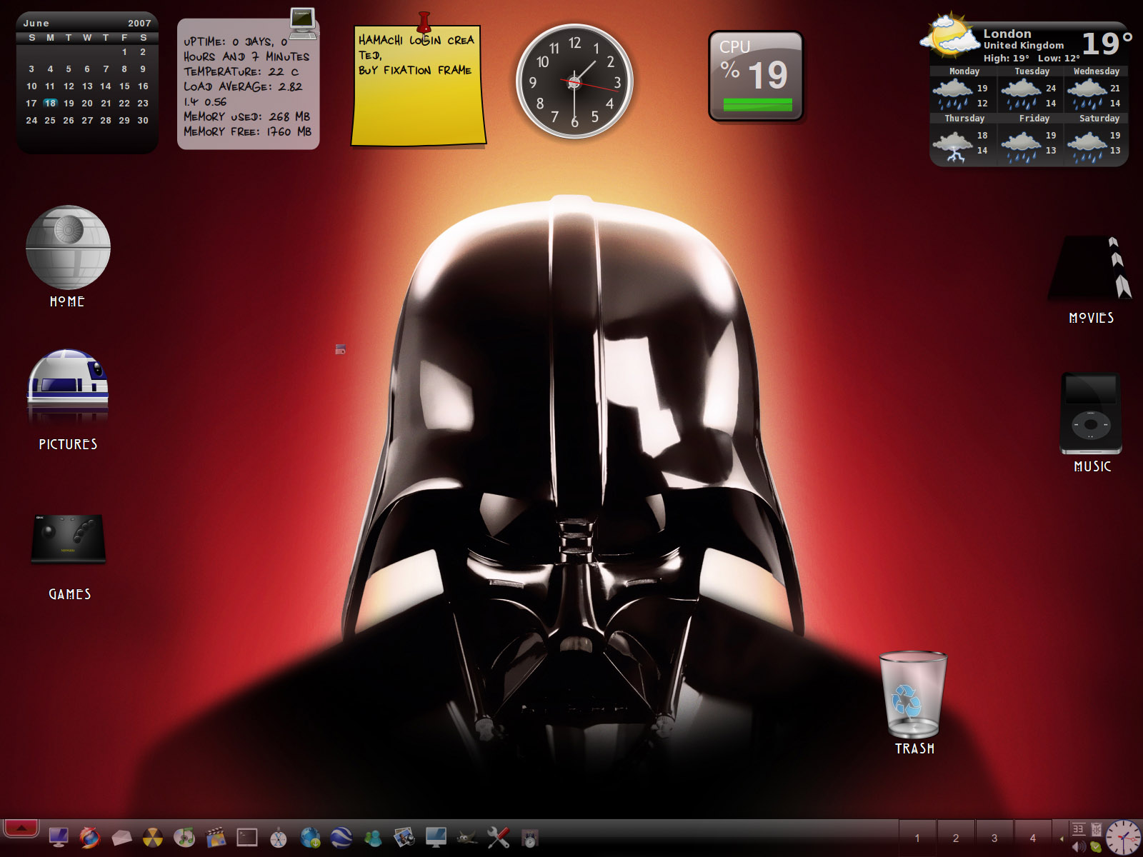This screenshot has width=1143, height=857.
Task: Click the Monday forecast cell
Action: (963, 89)
